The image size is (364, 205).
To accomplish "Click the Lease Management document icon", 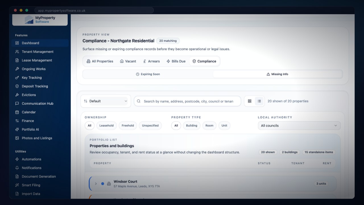I will [x=17, y=60].
